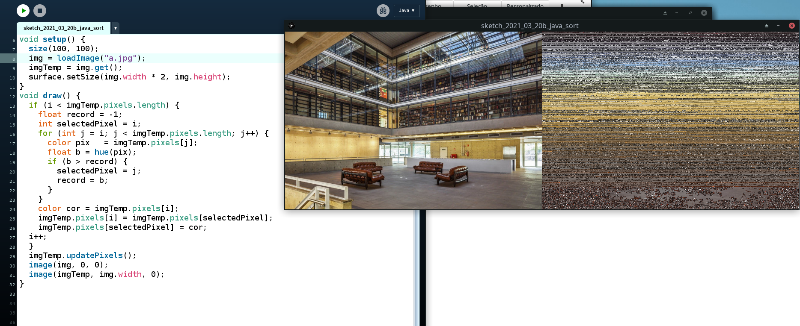
Task: Switch to the Seleção tab in background window
Action: 477,5
